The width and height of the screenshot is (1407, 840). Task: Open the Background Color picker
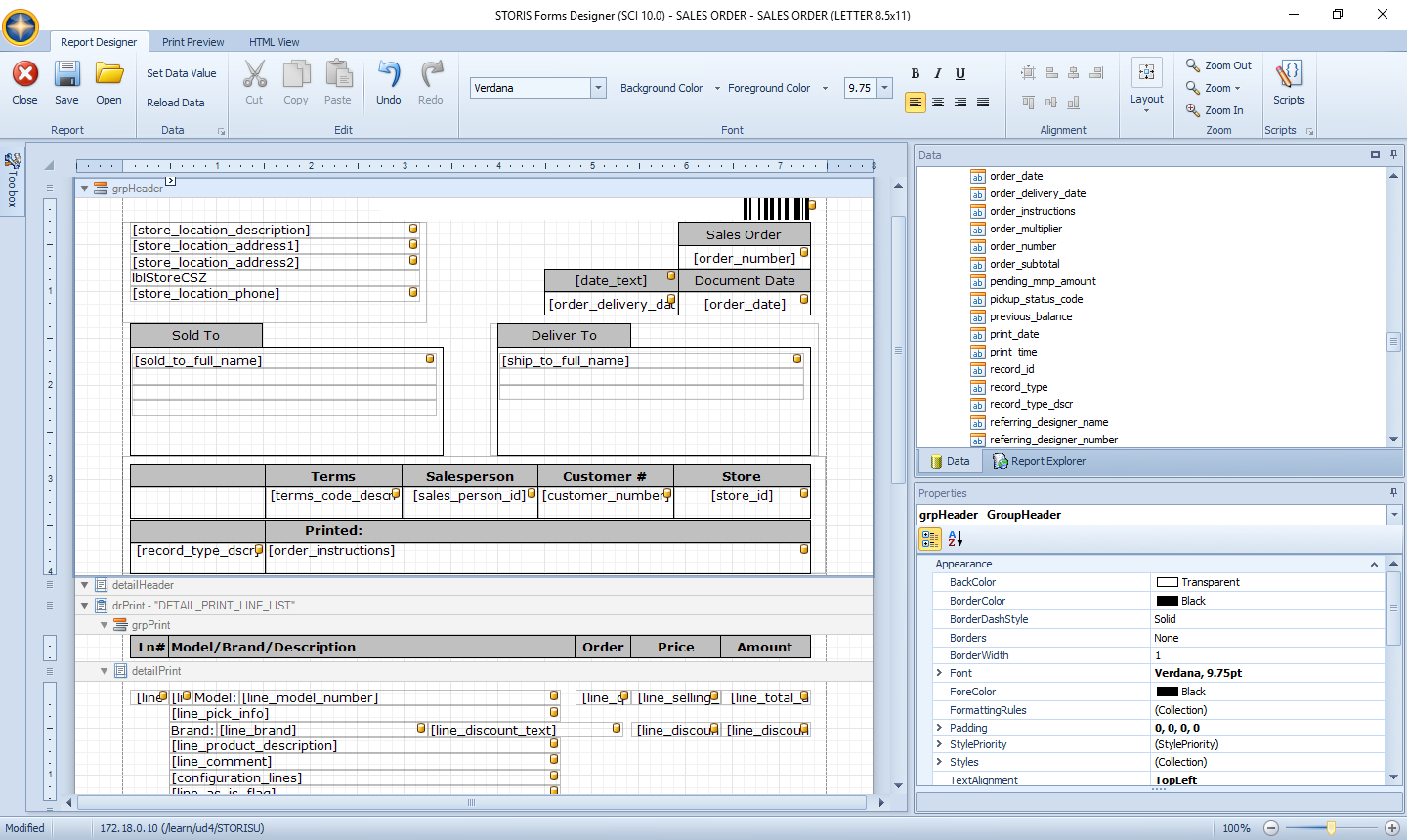pyautogui.click(x=669, y=88)
